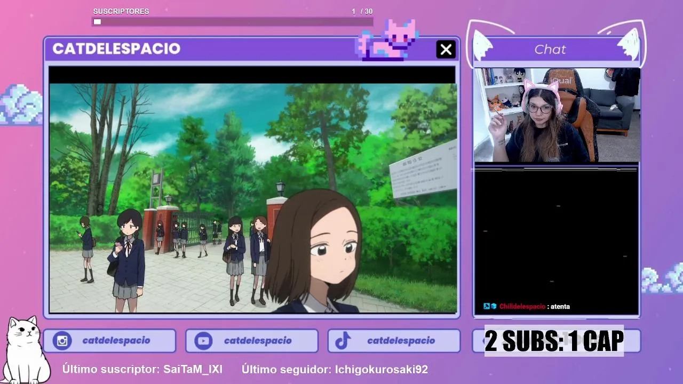Click the pixel cat icon on title bar

[x=387, y=39]
